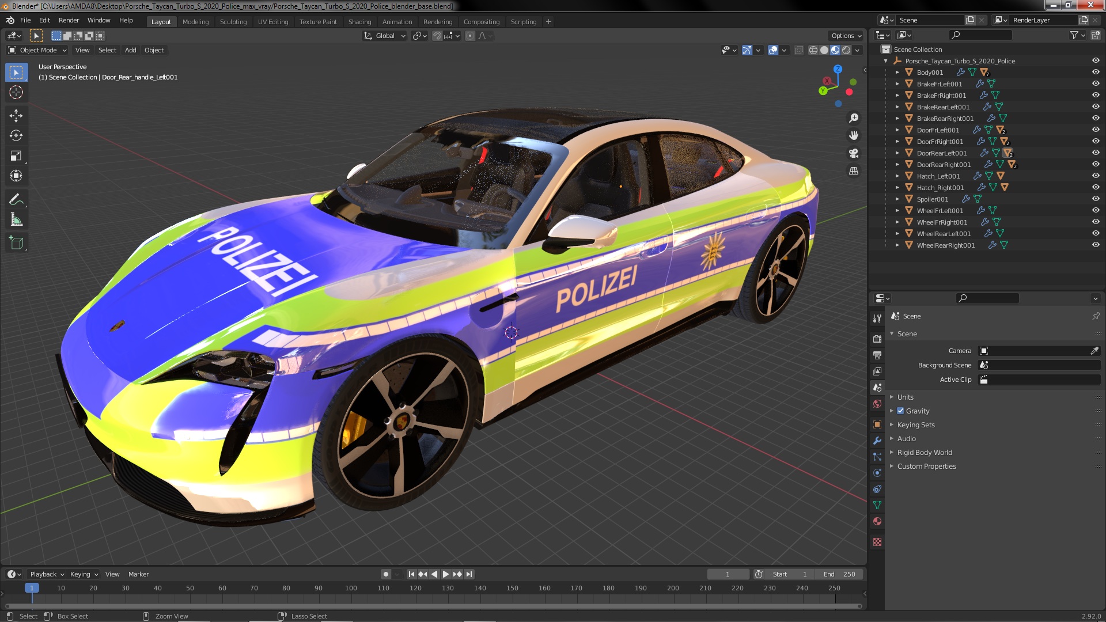Toggle camera view icon in viewport
Screen dimensions: 1106x622
click(x=854, y=153)
